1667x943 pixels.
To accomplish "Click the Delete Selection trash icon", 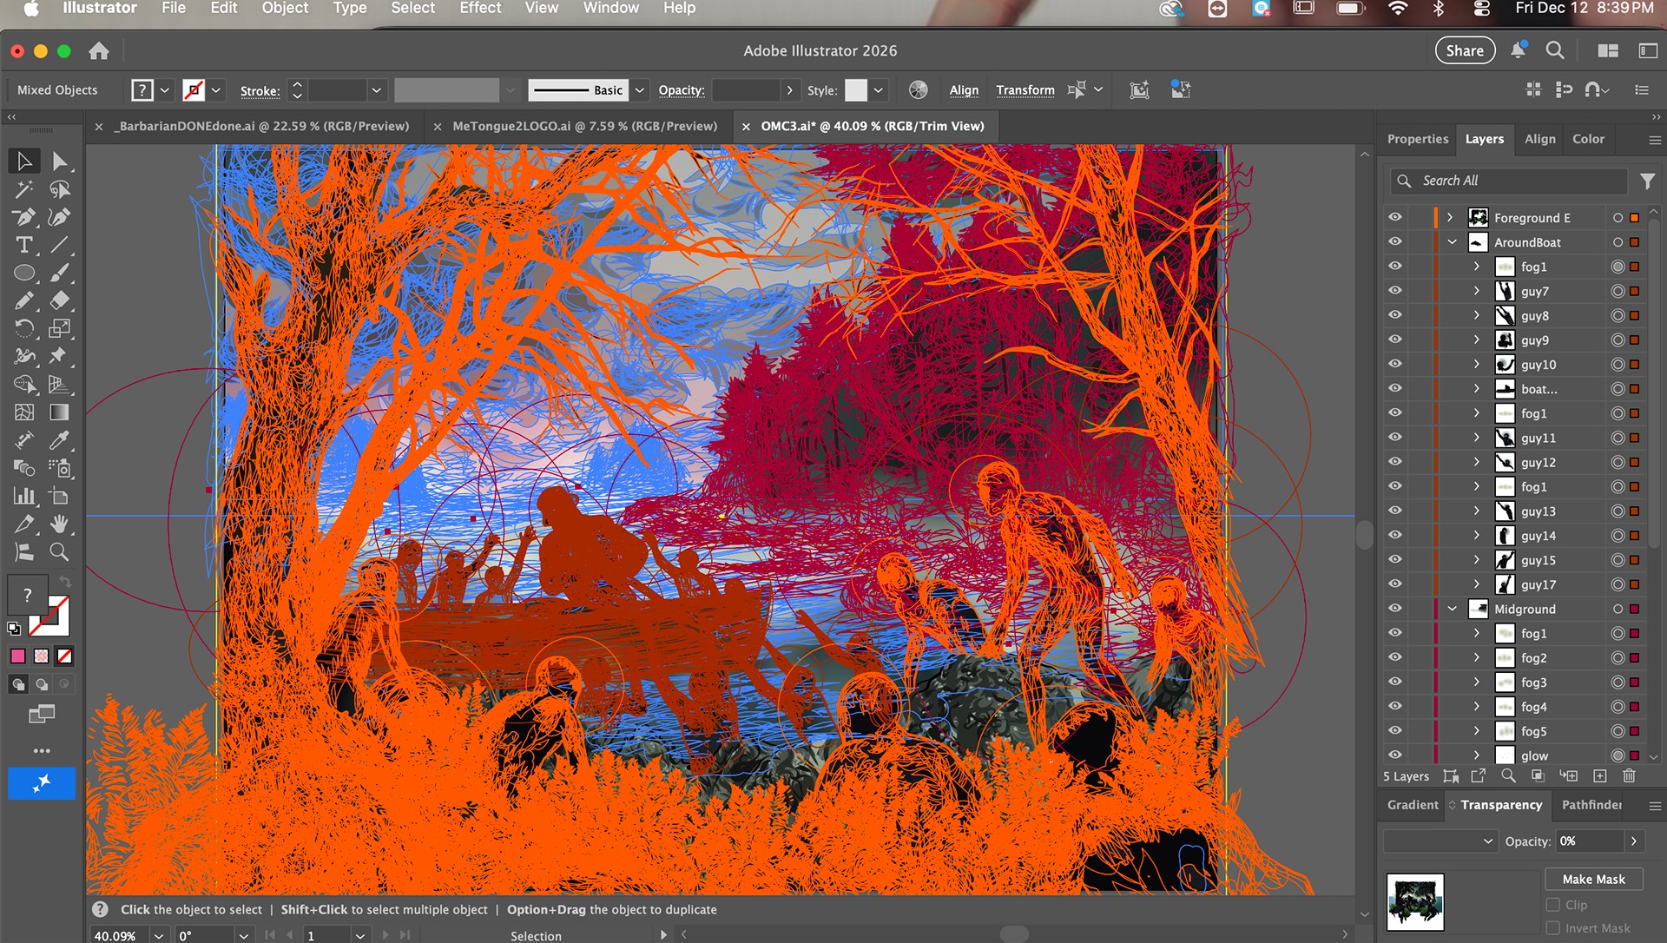I will coord(1629,776).
